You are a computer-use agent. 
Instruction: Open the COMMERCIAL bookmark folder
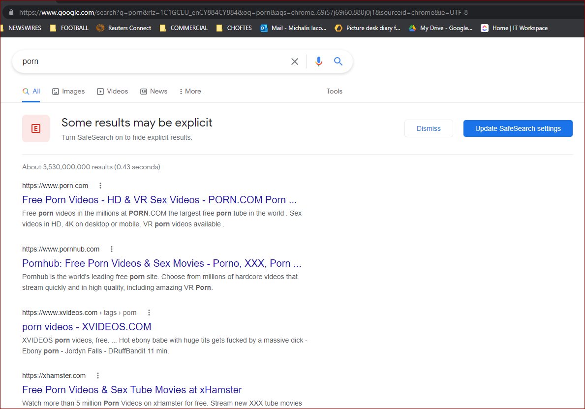coord(184,28)
